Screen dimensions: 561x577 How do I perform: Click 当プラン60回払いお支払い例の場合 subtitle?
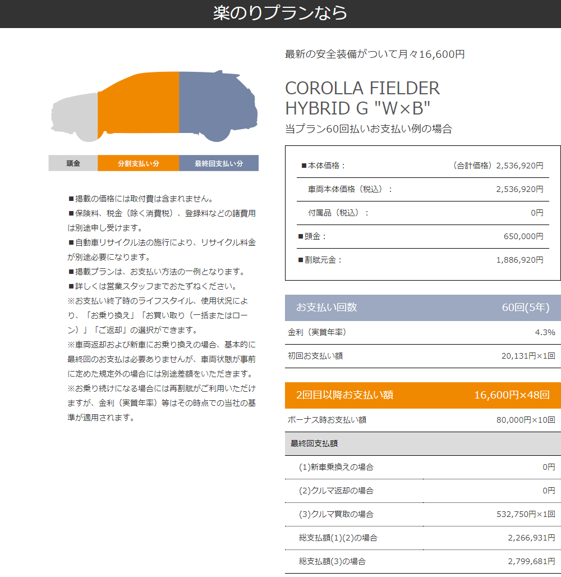(369, 129)
